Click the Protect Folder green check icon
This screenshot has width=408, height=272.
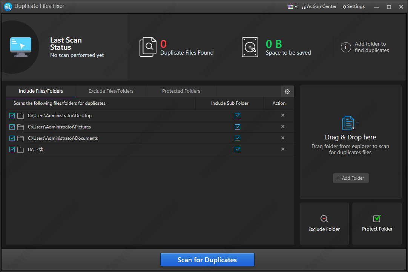click(377, 219)
